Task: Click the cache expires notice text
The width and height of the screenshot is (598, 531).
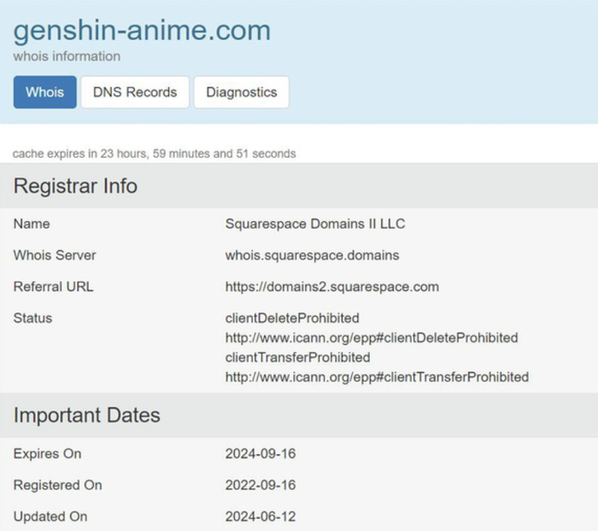Action: 154,154
